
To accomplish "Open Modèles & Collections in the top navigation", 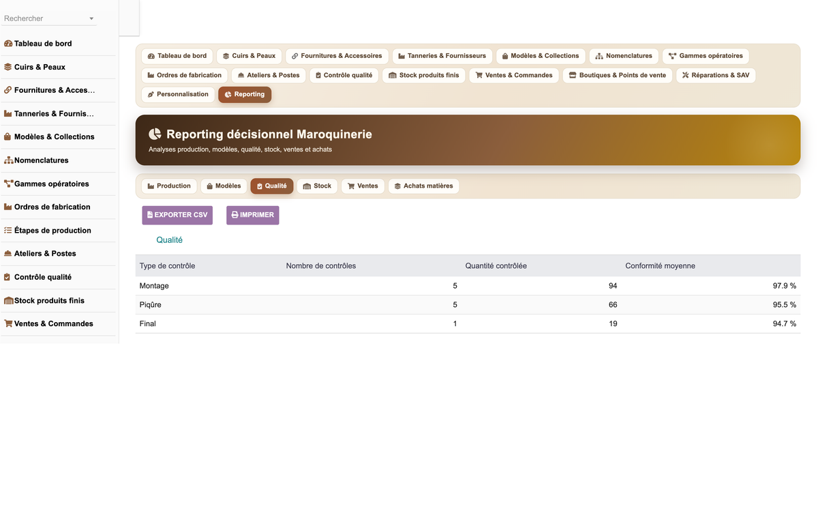I will tap(541, 56).
